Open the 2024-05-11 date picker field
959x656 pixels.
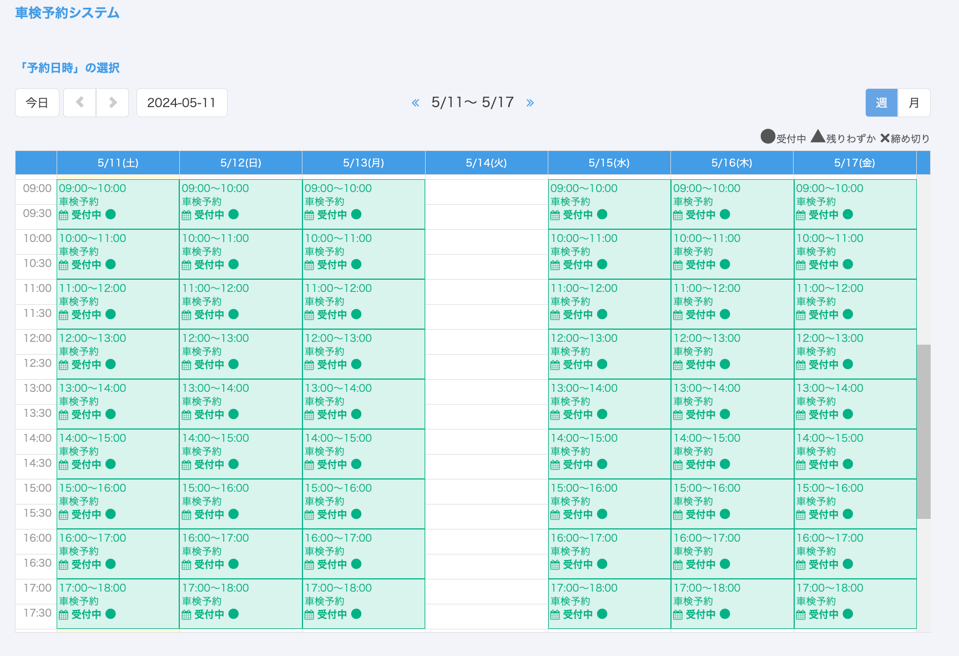(181, 103)
